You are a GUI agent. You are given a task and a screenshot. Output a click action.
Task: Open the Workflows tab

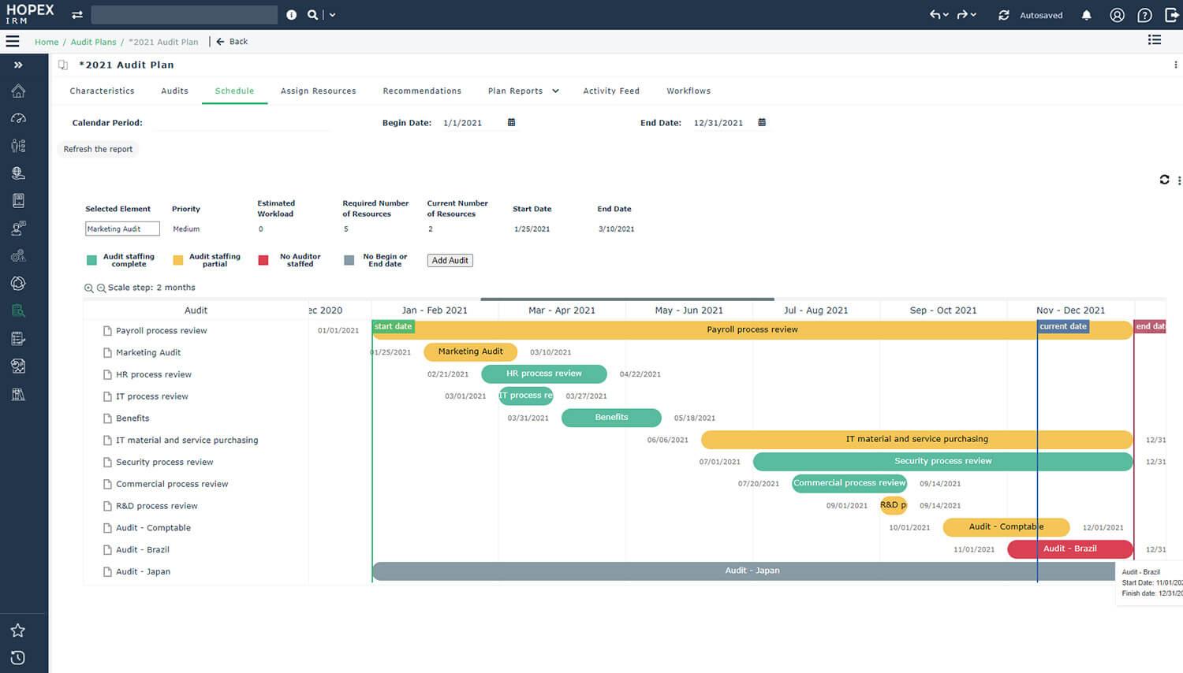(689, 91)
